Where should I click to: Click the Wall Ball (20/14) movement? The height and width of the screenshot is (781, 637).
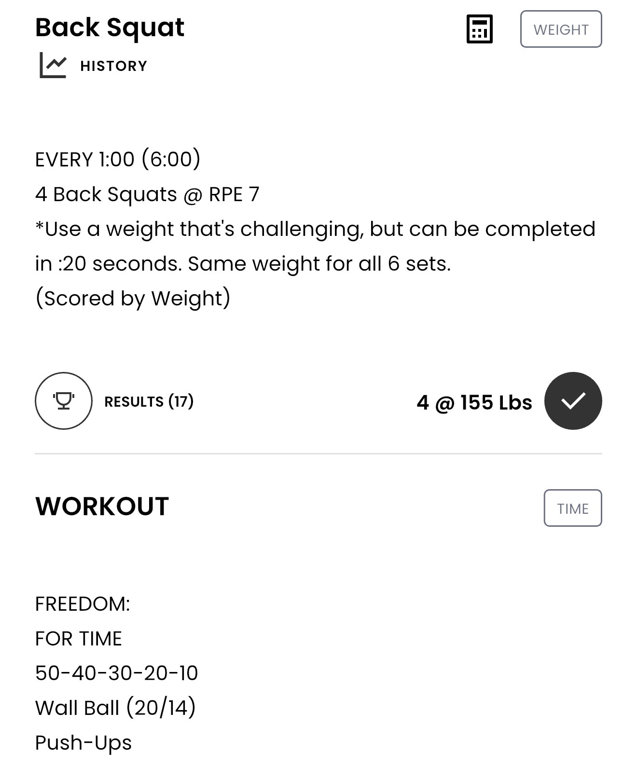(x=115, y=708)
